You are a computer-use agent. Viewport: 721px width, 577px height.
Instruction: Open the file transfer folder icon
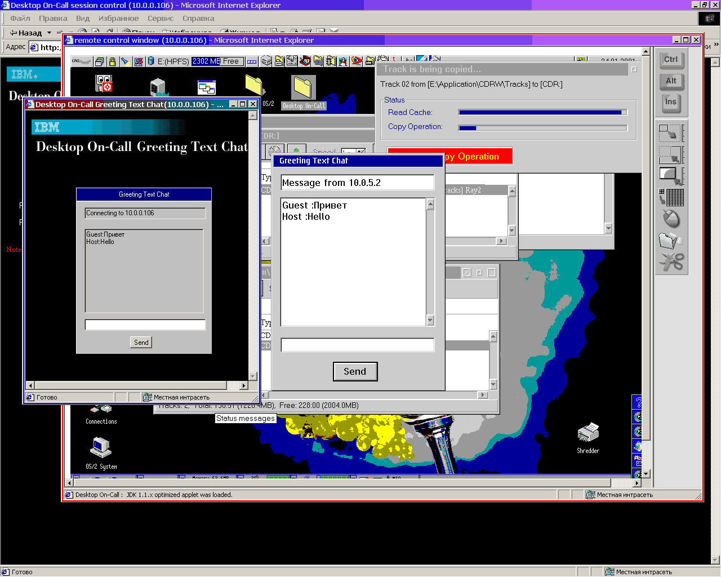(671, 241)
